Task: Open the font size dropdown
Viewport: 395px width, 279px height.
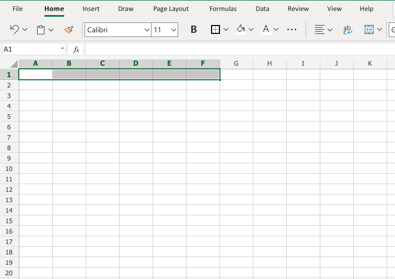Action: (x=173, y=30)
